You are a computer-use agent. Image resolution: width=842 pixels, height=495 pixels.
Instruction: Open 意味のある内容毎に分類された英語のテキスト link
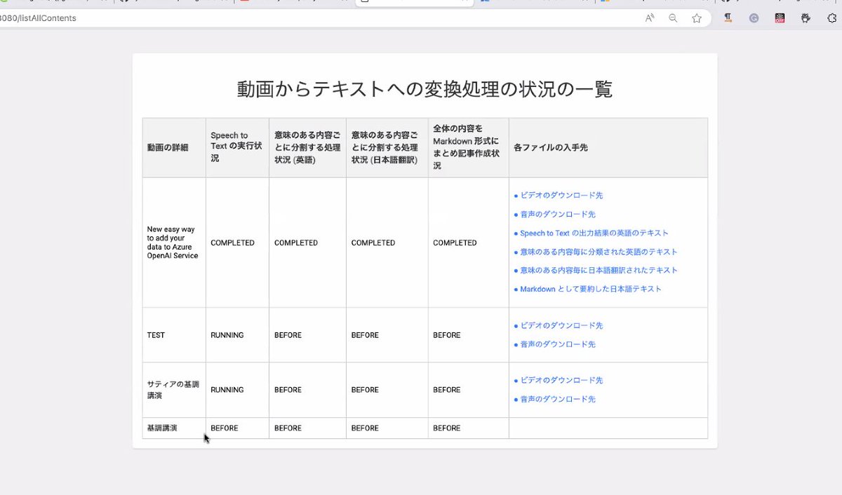(597, 251)
